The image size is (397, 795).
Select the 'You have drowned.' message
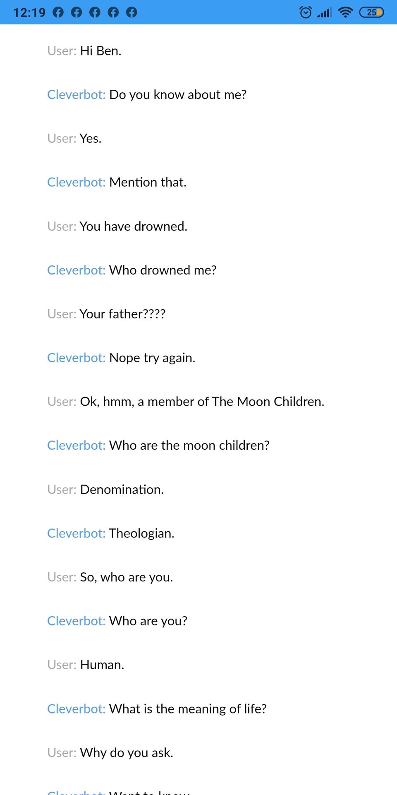click(x=134, y=226)
